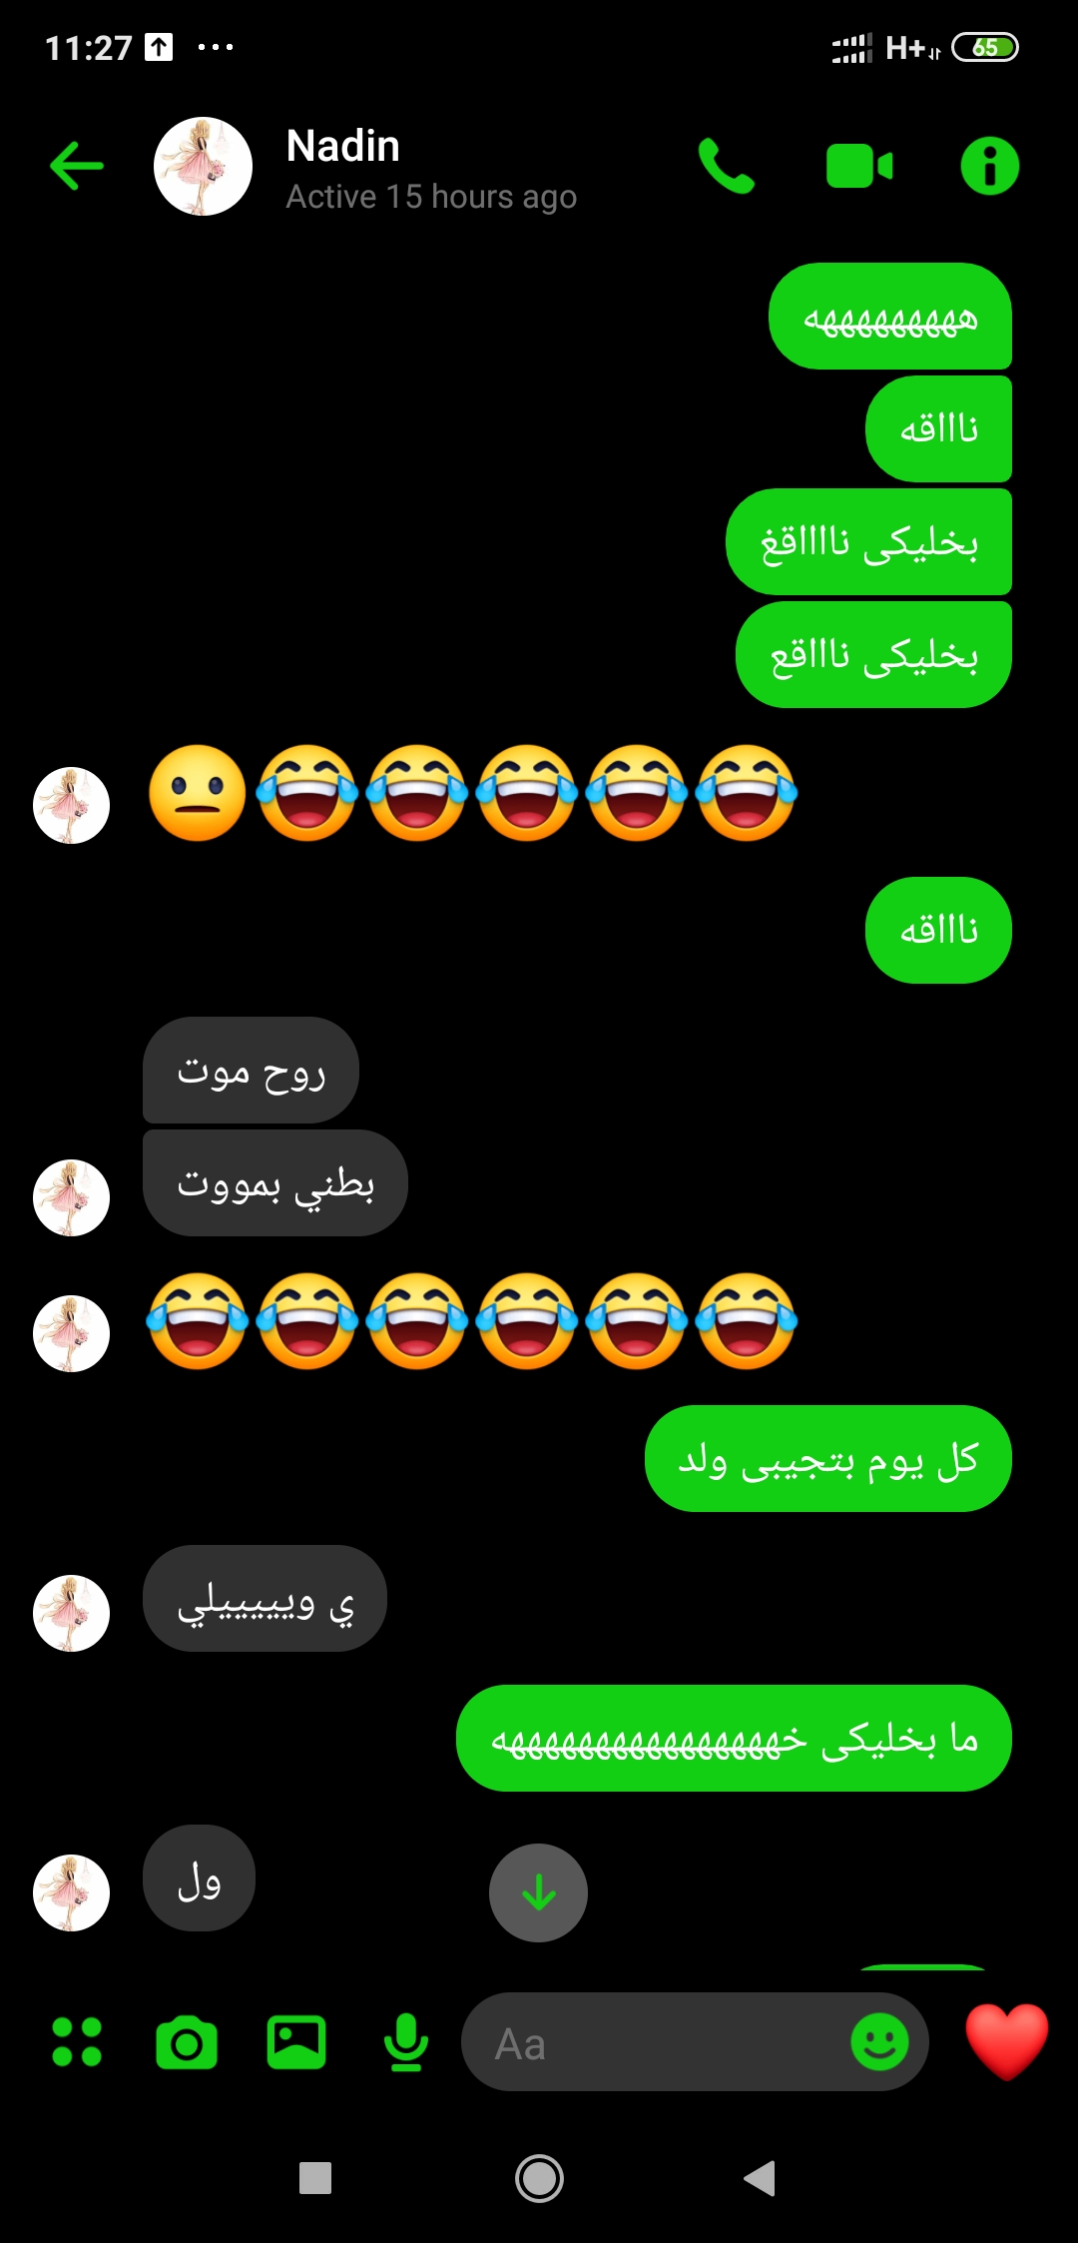This screenshot has width=1078, height=2243.
Task: Select the 'كل يوم بتجيبي ولد' message
Action: coord(828,1458)
